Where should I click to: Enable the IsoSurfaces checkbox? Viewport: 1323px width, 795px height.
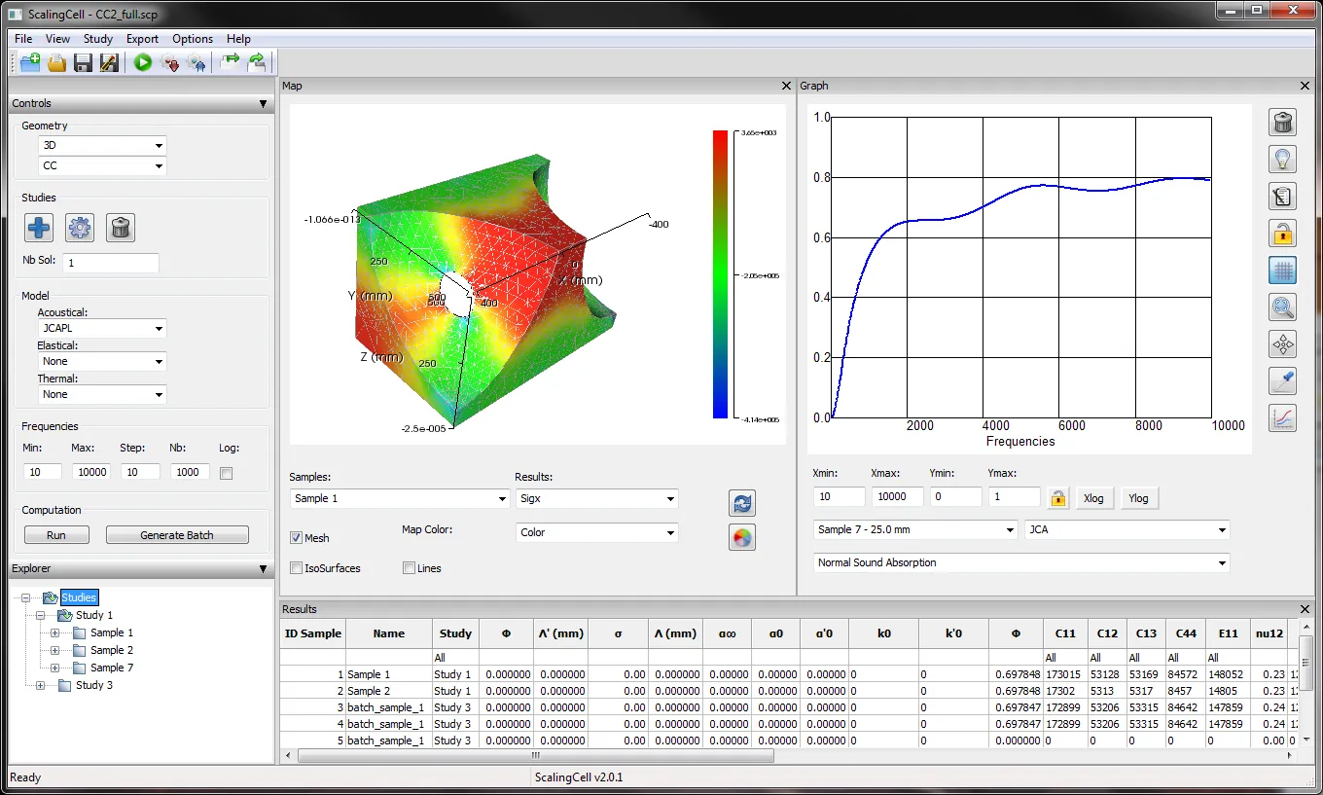[x=297, y=568]
